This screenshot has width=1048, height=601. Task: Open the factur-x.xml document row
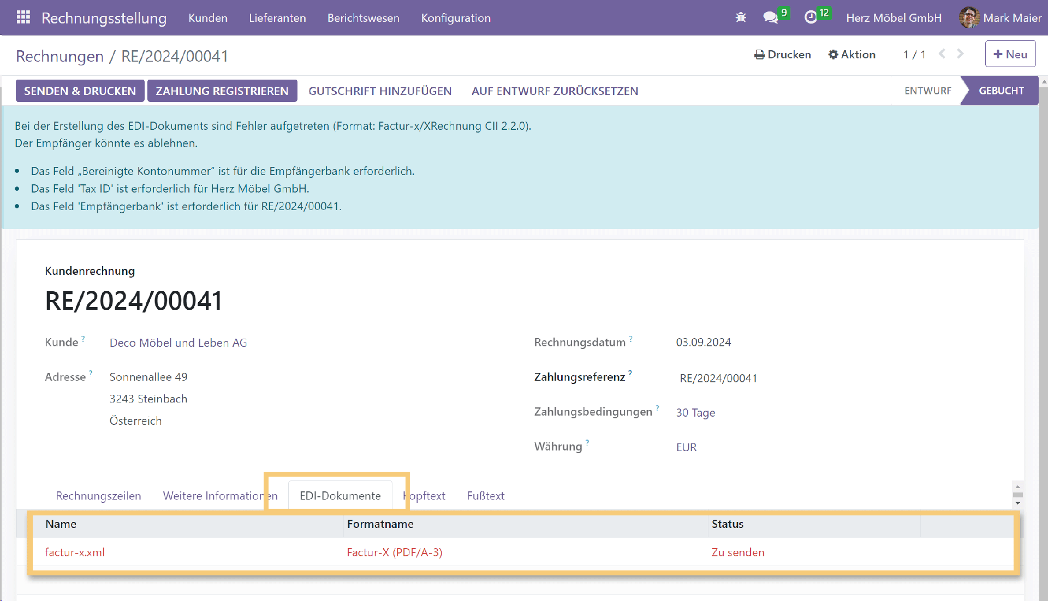coord(75,552)
